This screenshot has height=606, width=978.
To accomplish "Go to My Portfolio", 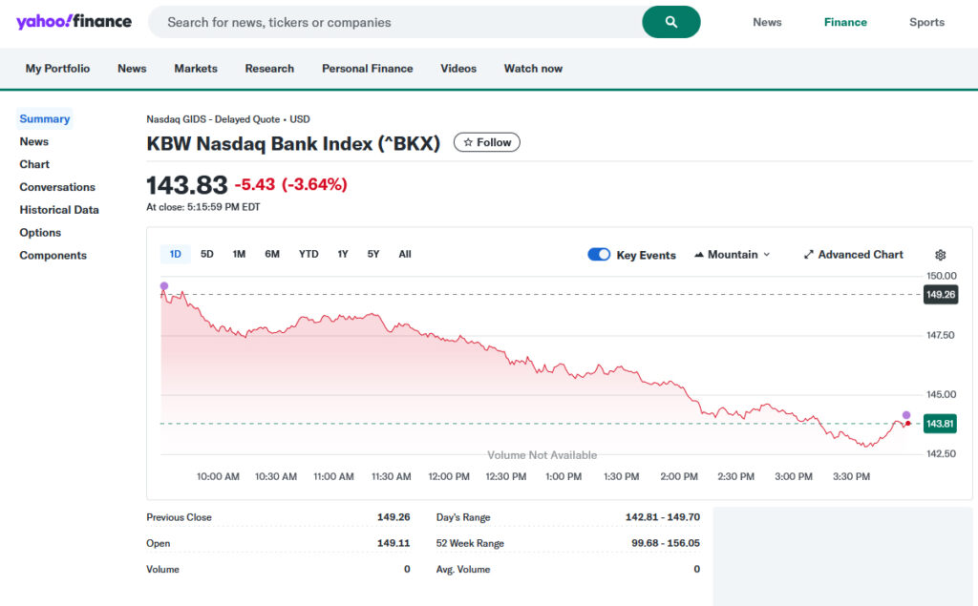I will tap(57, 69).
